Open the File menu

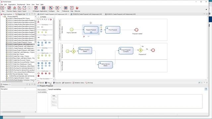point(2,4)
